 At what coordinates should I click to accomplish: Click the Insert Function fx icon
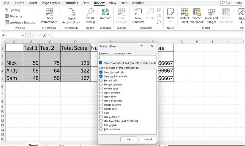coord(45,35)
